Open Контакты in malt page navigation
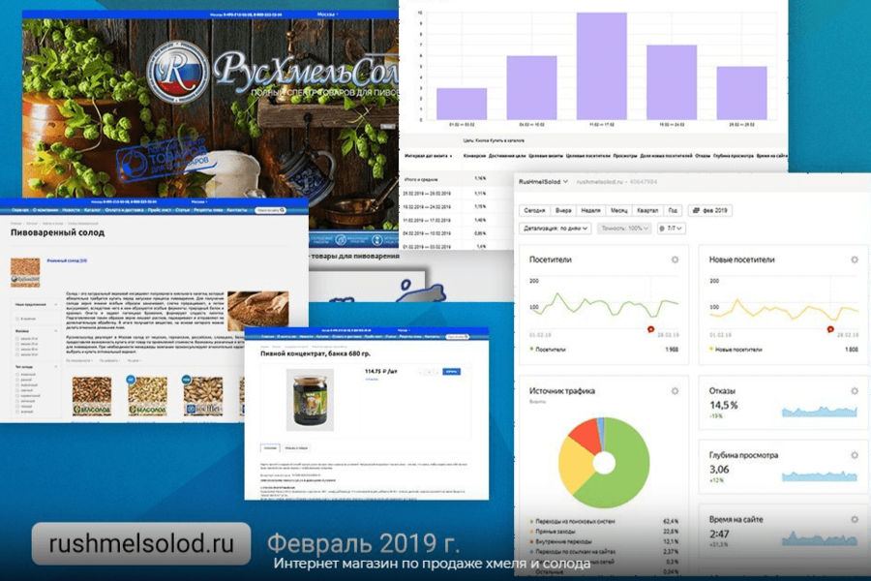The image size is (871, 581). tap(237, 210)
